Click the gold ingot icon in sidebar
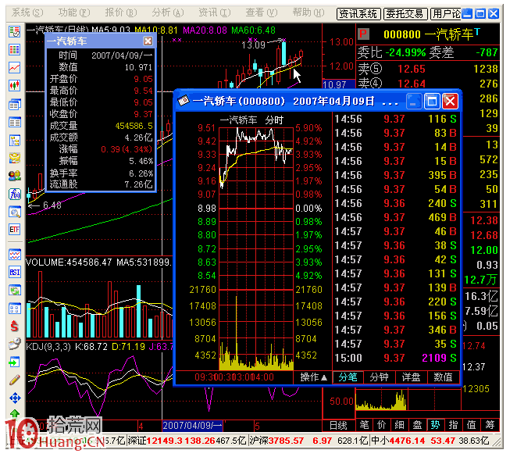The image size is (517, 457). point(15,159)
